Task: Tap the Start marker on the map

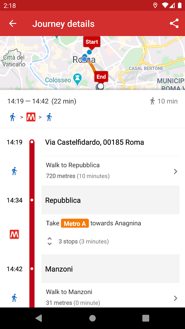Action: [92, 42]
